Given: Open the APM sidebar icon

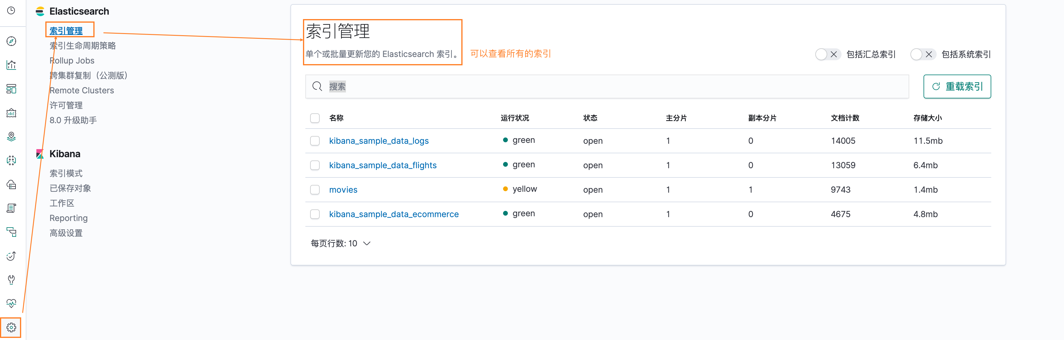Looking at the screenshot, I should coord(11,232).
